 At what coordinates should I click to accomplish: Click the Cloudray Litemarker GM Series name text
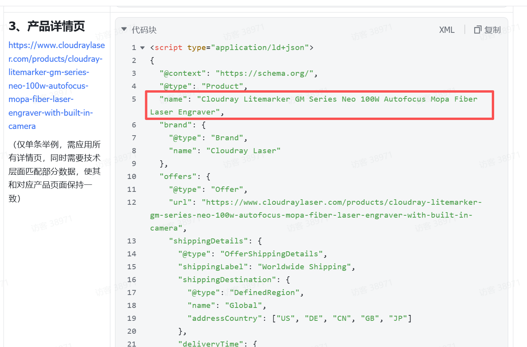[314, 106]
